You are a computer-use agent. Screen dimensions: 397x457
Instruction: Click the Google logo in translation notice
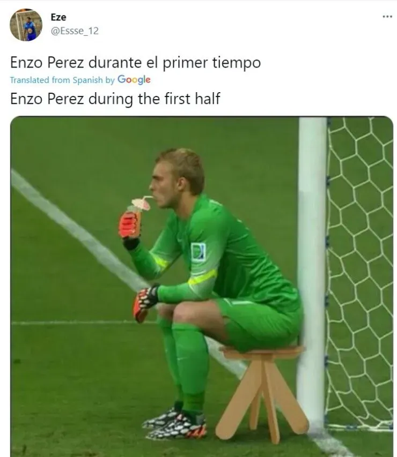click(x=134, y=80)
